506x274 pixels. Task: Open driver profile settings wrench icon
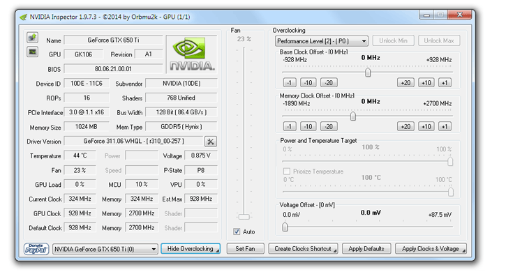[x=210, y=142]
